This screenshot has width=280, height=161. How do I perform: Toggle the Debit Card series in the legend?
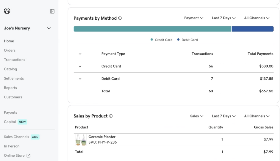[187, 40]
